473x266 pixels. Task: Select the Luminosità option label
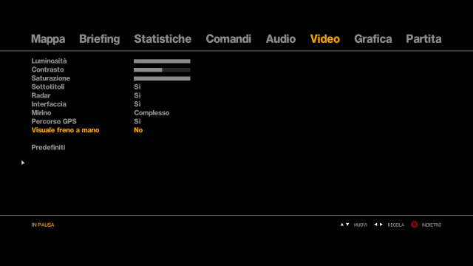click(x=49, y=61)
